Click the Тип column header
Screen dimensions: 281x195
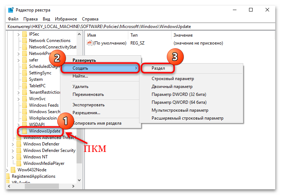[150, 35]
